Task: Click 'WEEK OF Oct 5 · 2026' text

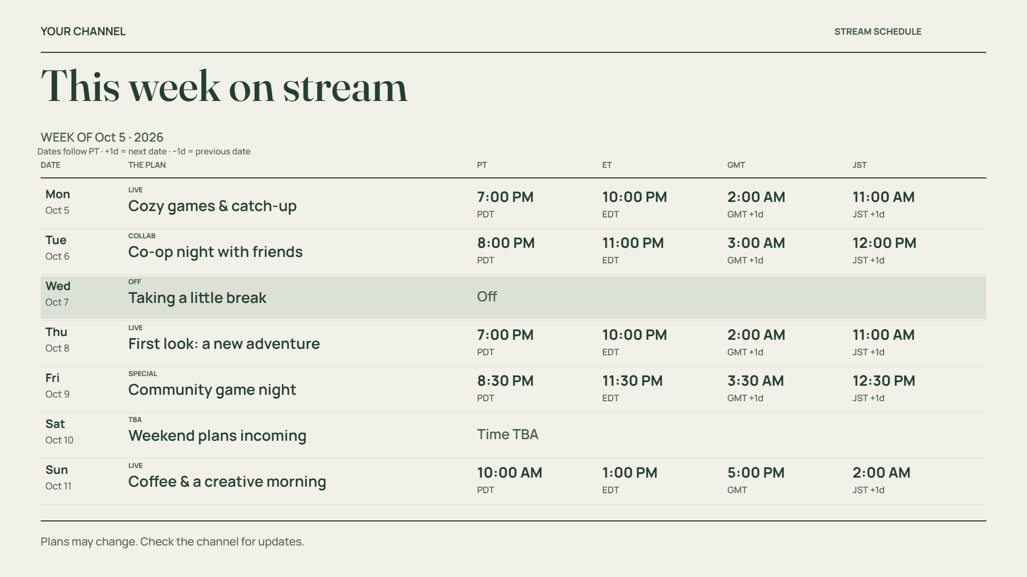Action: [x=102, y=137]
